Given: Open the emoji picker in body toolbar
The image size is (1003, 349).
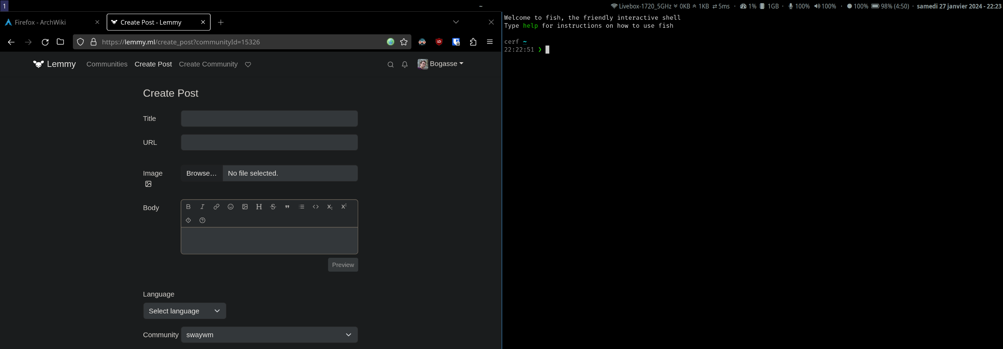Looking at the screenshot, I should (230, 207).
